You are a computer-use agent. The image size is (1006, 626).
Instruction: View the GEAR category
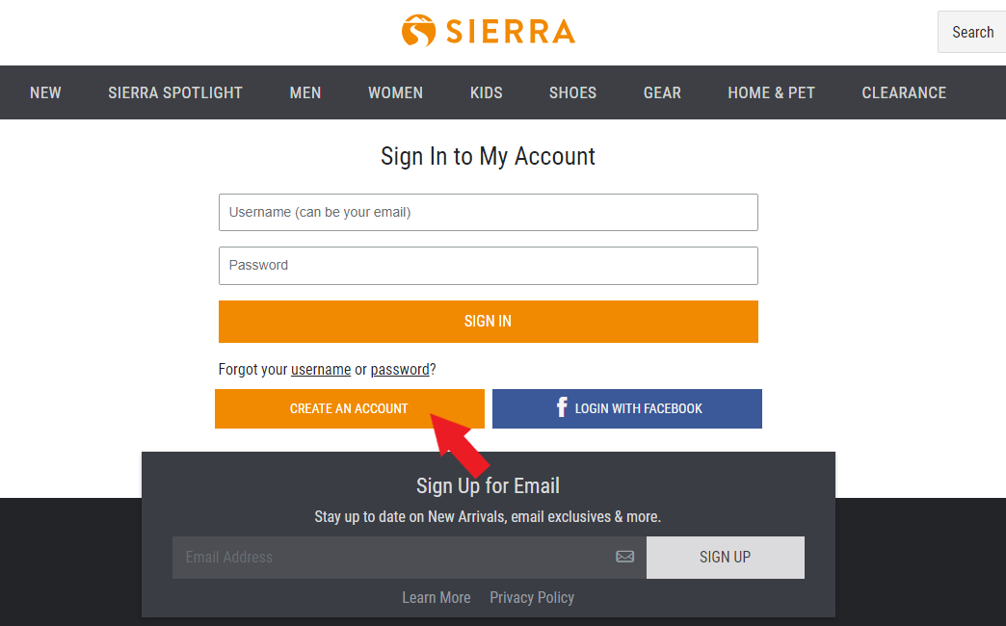pos(662,92)
